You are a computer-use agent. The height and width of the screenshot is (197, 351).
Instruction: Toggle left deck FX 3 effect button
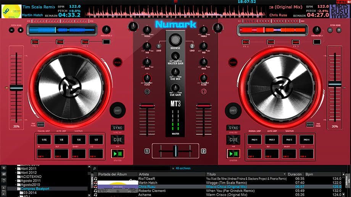85,42
